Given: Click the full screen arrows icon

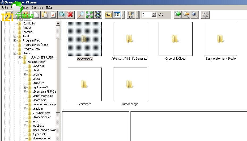Looking at the screenshot, I should pyautogui.click(x=90, y=15).
